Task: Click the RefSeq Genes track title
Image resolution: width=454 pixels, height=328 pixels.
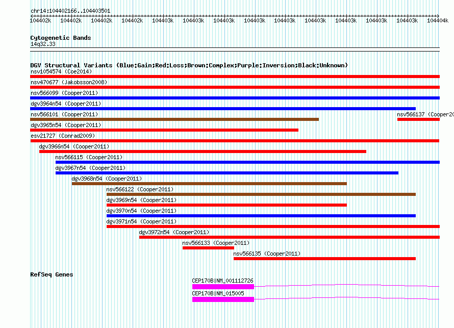Action: (52, 274)
